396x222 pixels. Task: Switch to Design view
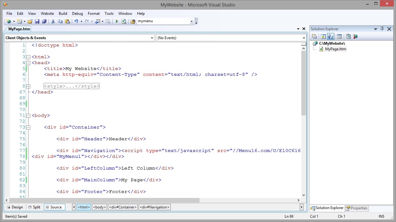[x=15, y=207]
